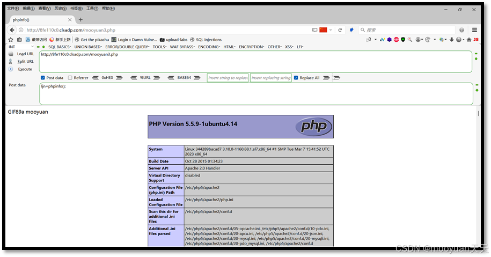Click the purple diamond extension icon
This screenshot has height=257, width=491.
(390, 40)
